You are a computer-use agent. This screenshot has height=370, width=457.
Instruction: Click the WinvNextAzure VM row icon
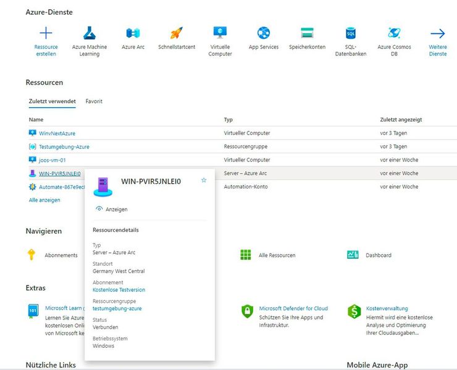pyautogui.click(x=32, y=133)
